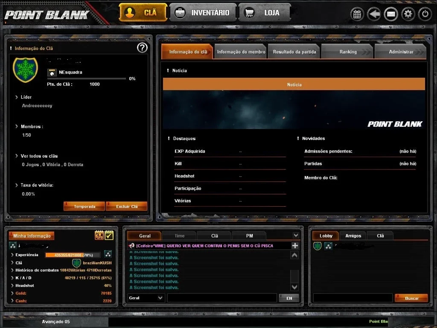Click the Experiência progress bar
This screenshot has width=437, height=328.
[x=73, y=255]
